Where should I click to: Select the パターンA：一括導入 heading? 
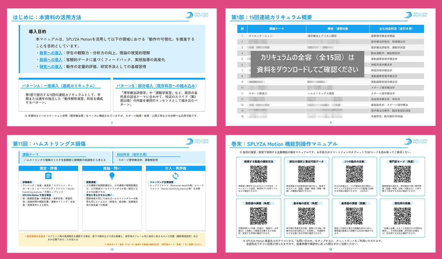click(x=59, y=86)
